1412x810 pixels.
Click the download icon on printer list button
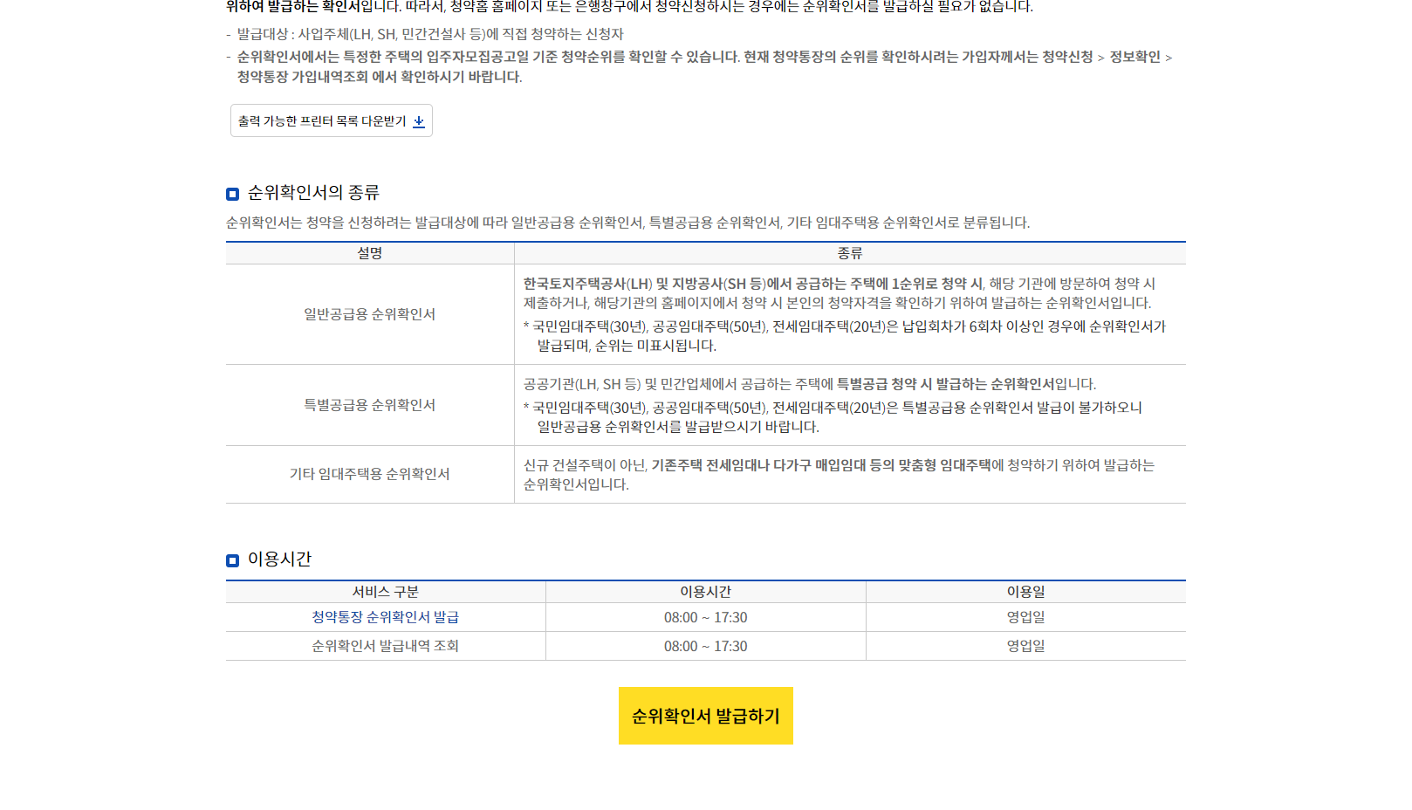(420, 120)
